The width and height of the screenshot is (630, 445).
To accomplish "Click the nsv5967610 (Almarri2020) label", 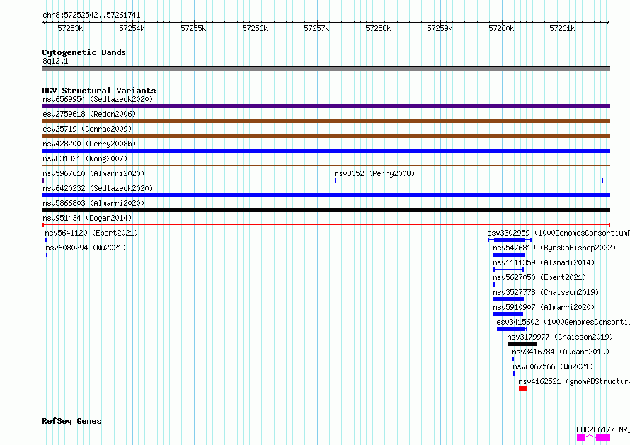I will tap(93, 173).
